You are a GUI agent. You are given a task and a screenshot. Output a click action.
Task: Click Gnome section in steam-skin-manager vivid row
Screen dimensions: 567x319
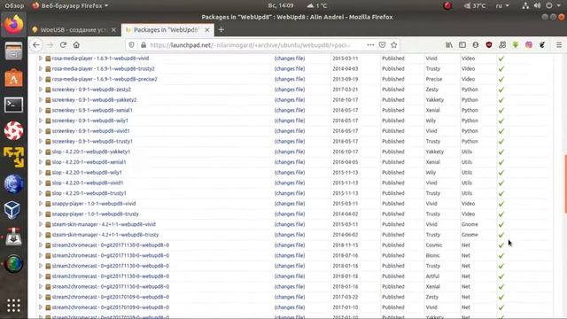tap(470, 224)
